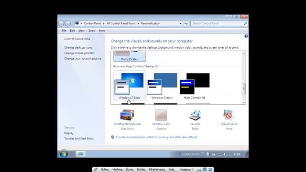Open Taskbar and Start Menu link
The image size is (306, 172).
pyautogui.click(x=79, y=139)
